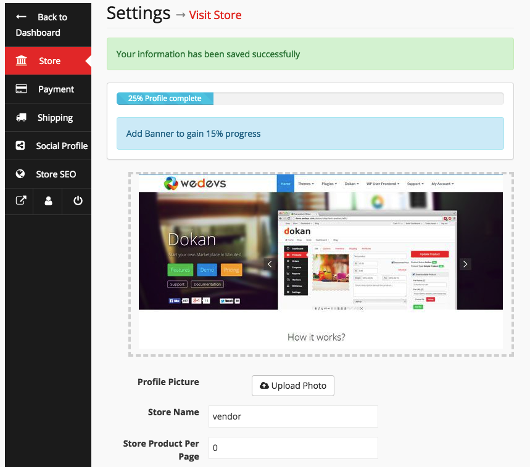The image size is (530, 467).
Task: Click the user profile icon in sidebar
Action: [x=48, y=201]
